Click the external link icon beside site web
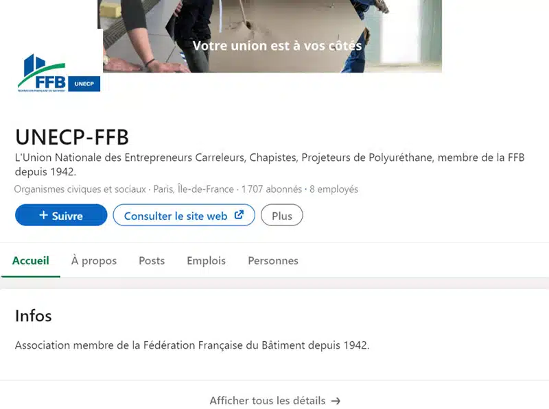 coord(239,214)
